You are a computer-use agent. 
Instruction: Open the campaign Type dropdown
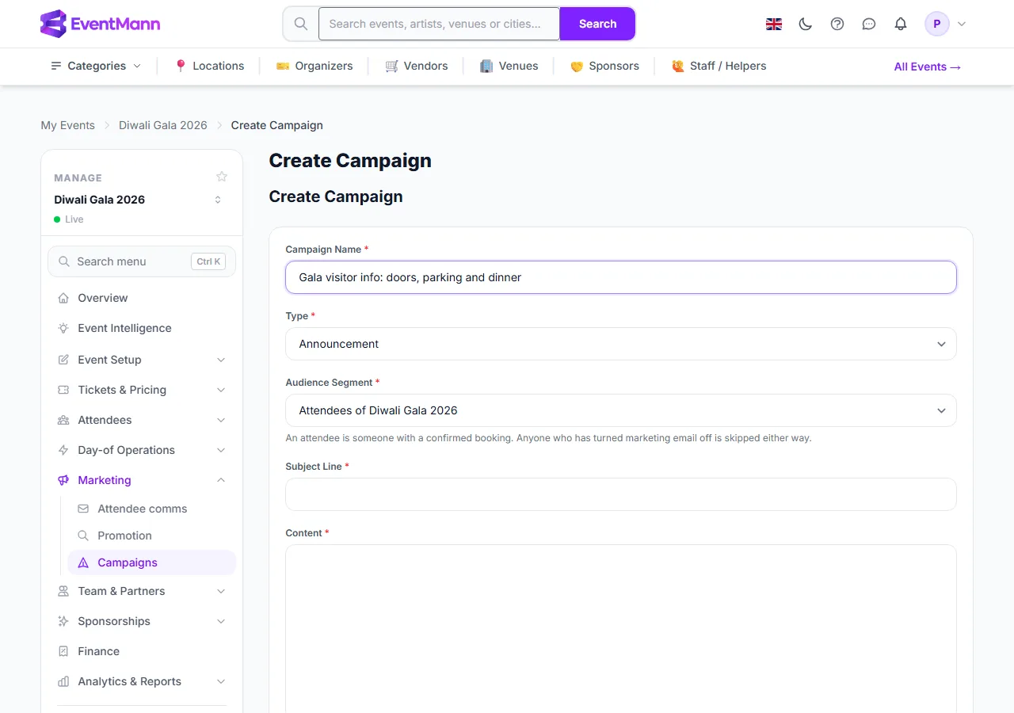click(621, 344)
